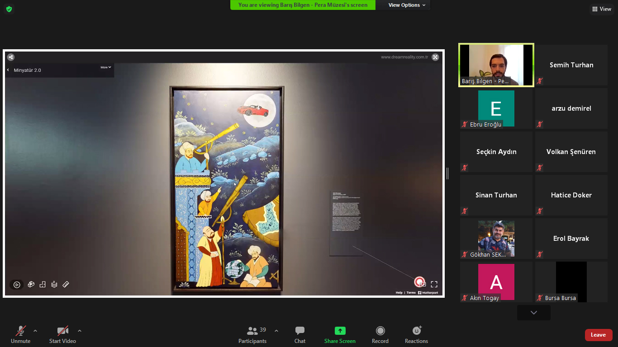
Task: Open the floor plan view icon
Action: (x=43, y=285)
